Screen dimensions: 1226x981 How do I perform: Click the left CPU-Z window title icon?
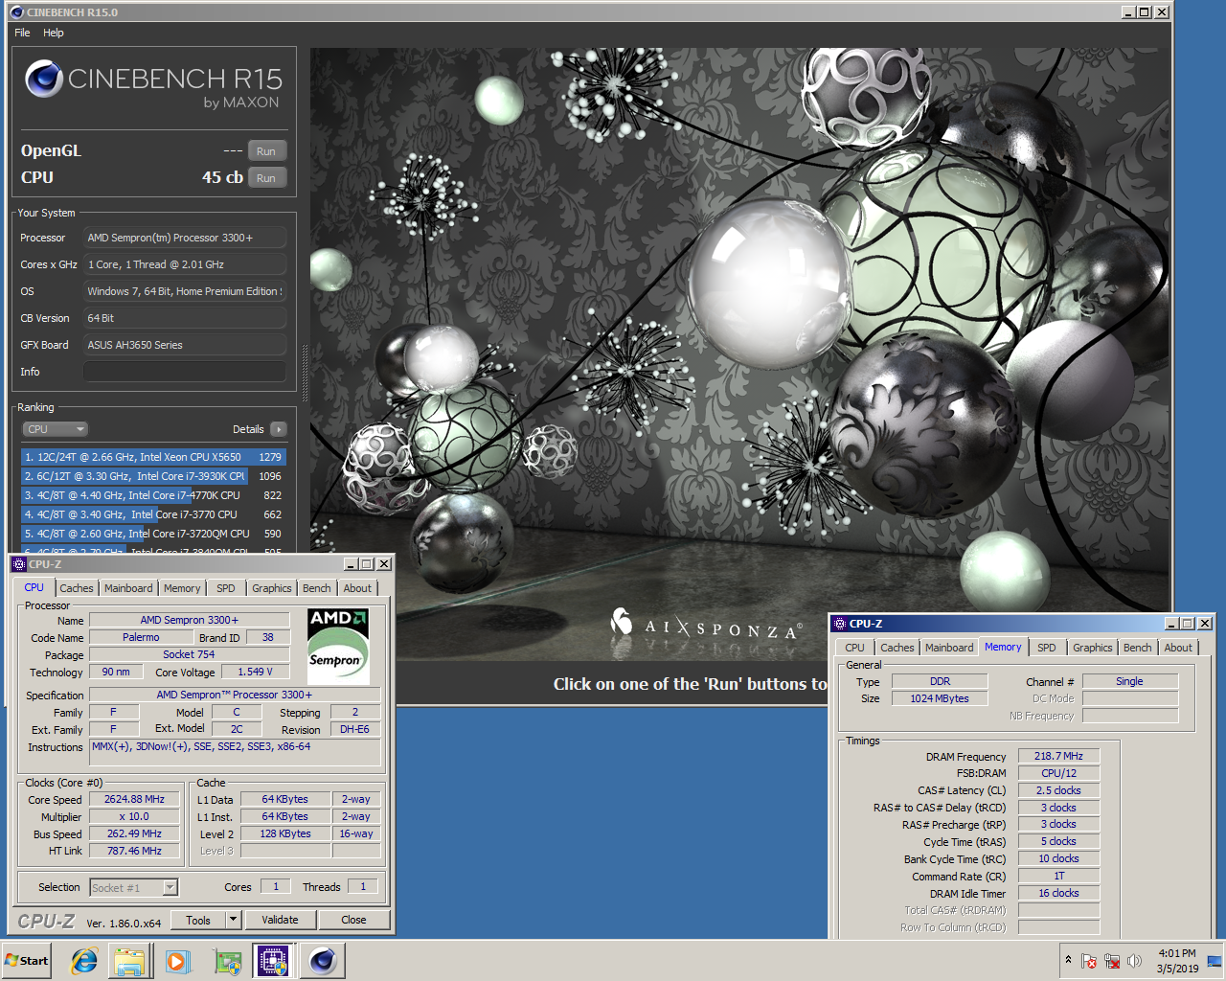(x=19, y=564)
